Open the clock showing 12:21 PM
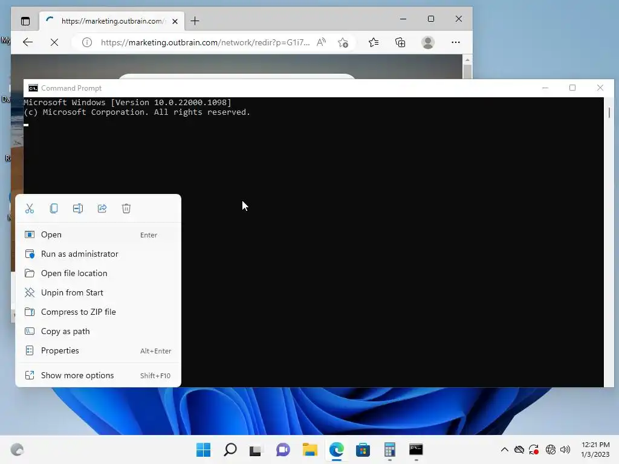The height and width of the screenshot is (464, 619). [x=595, y=449]
